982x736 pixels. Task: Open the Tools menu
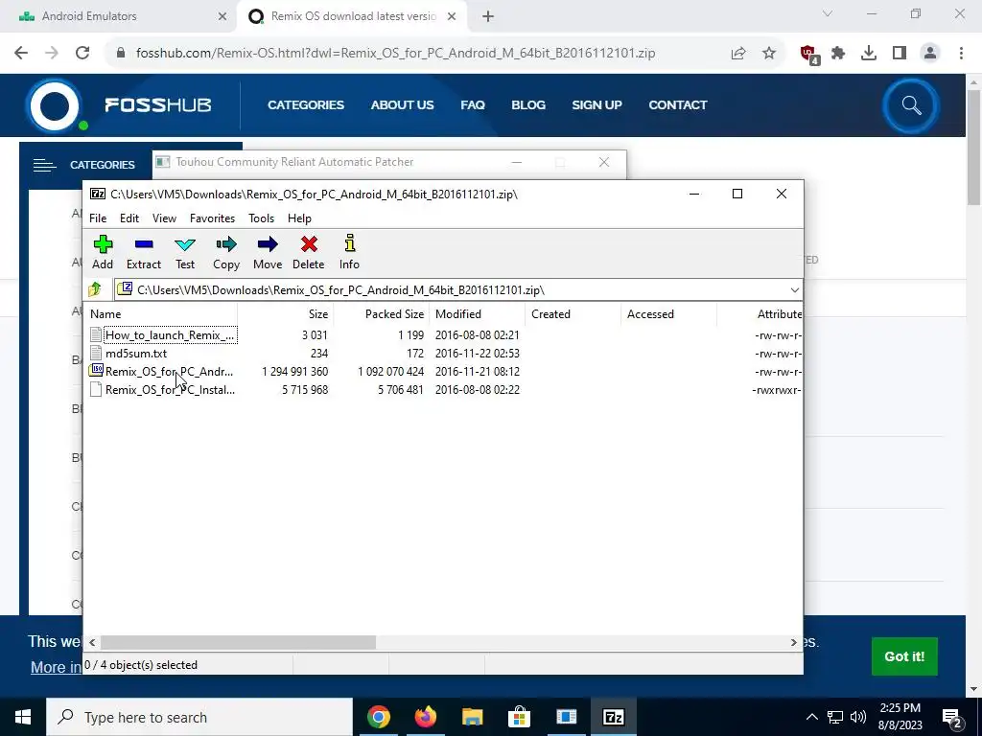pos(261,218)
